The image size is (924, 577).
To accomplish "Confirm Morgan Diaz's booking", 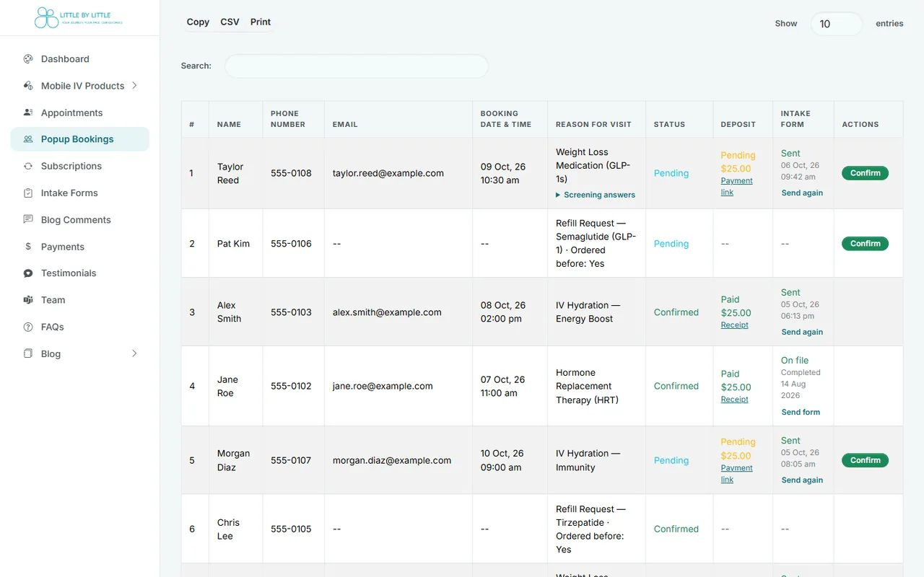I will [x=865, y=460].
